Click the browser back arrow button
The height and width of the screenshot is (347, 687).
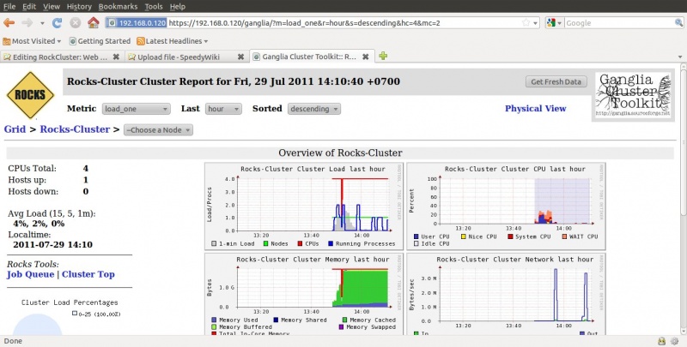11,23
